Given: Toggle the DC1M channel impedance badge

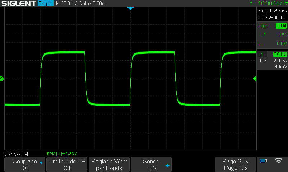Looking at the screenshot, I should click(x=280, y=54).
